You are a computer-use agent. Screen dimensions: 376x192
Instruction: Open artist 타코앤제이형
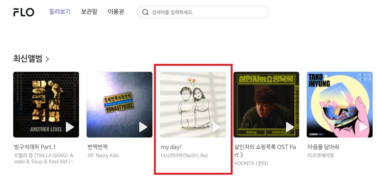(321, 156)
